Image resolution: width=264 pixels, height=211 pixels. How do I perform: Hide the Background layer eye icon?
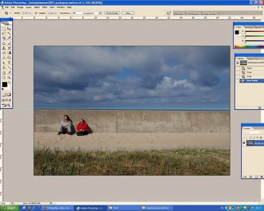[244, 143]
